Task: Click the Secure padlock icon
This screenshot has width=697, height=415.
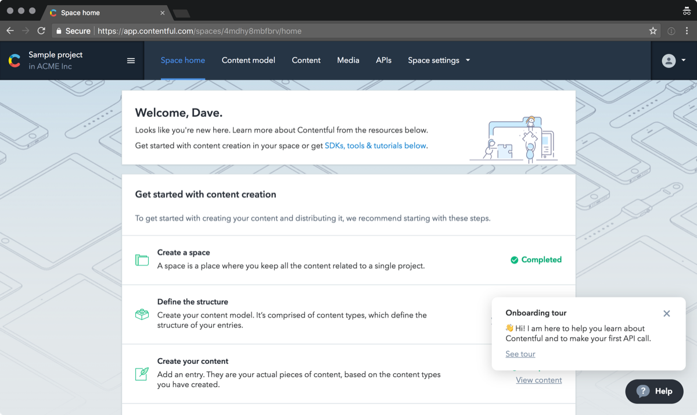Action: coord(59,31)
